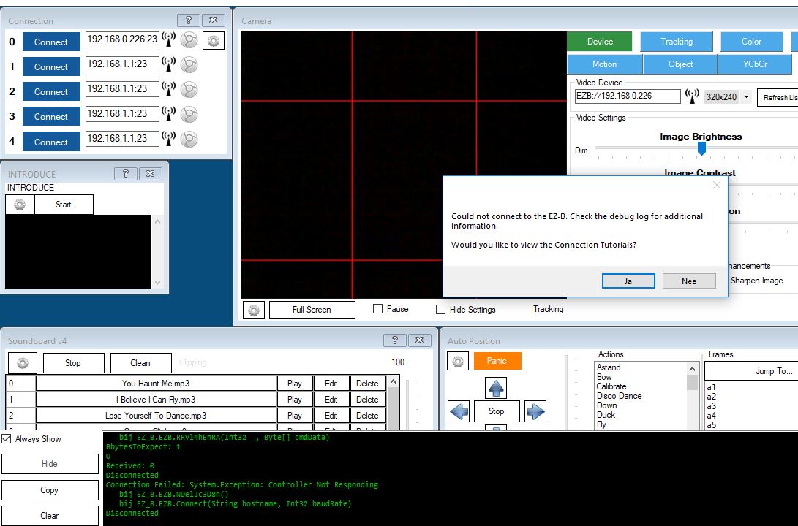The height and width of the screenshot is (526, 798).
Task: Click the Video Device address field
Action: click(x=628, y=96)
